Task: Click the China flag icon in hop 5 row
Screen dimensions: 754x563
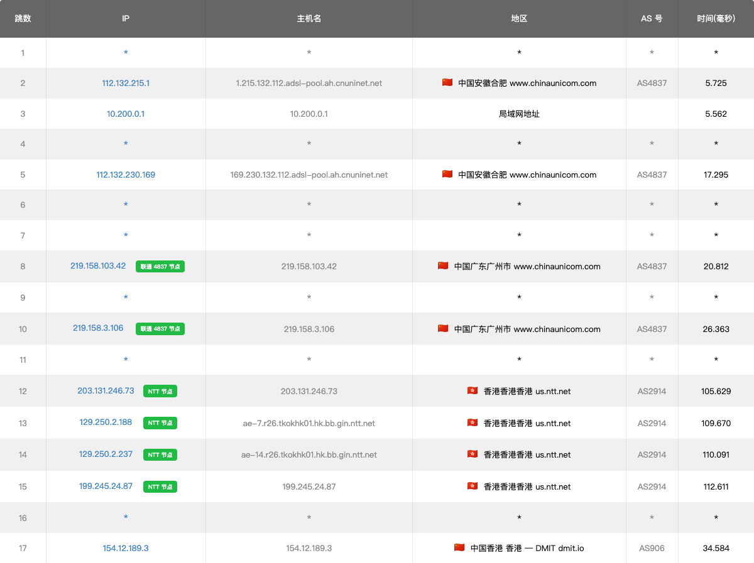Action: click(x=447, y=174)
